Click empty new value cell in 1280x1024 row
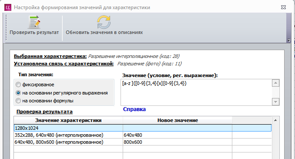The width and height of the screenshot is (295, 159). tap(178, 128)
